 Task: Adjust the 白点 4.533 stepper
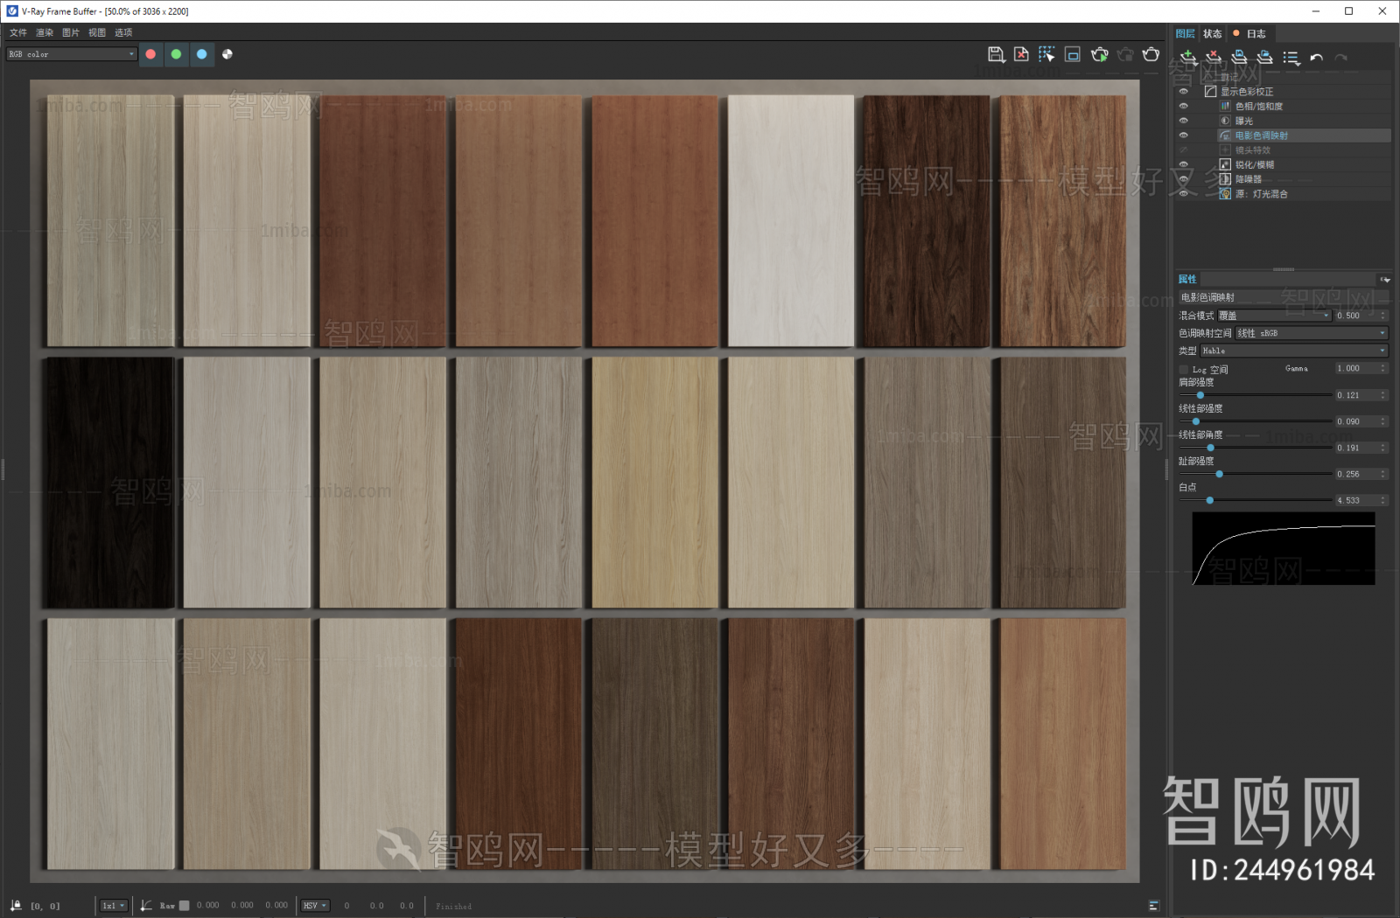pos(1383,500)
